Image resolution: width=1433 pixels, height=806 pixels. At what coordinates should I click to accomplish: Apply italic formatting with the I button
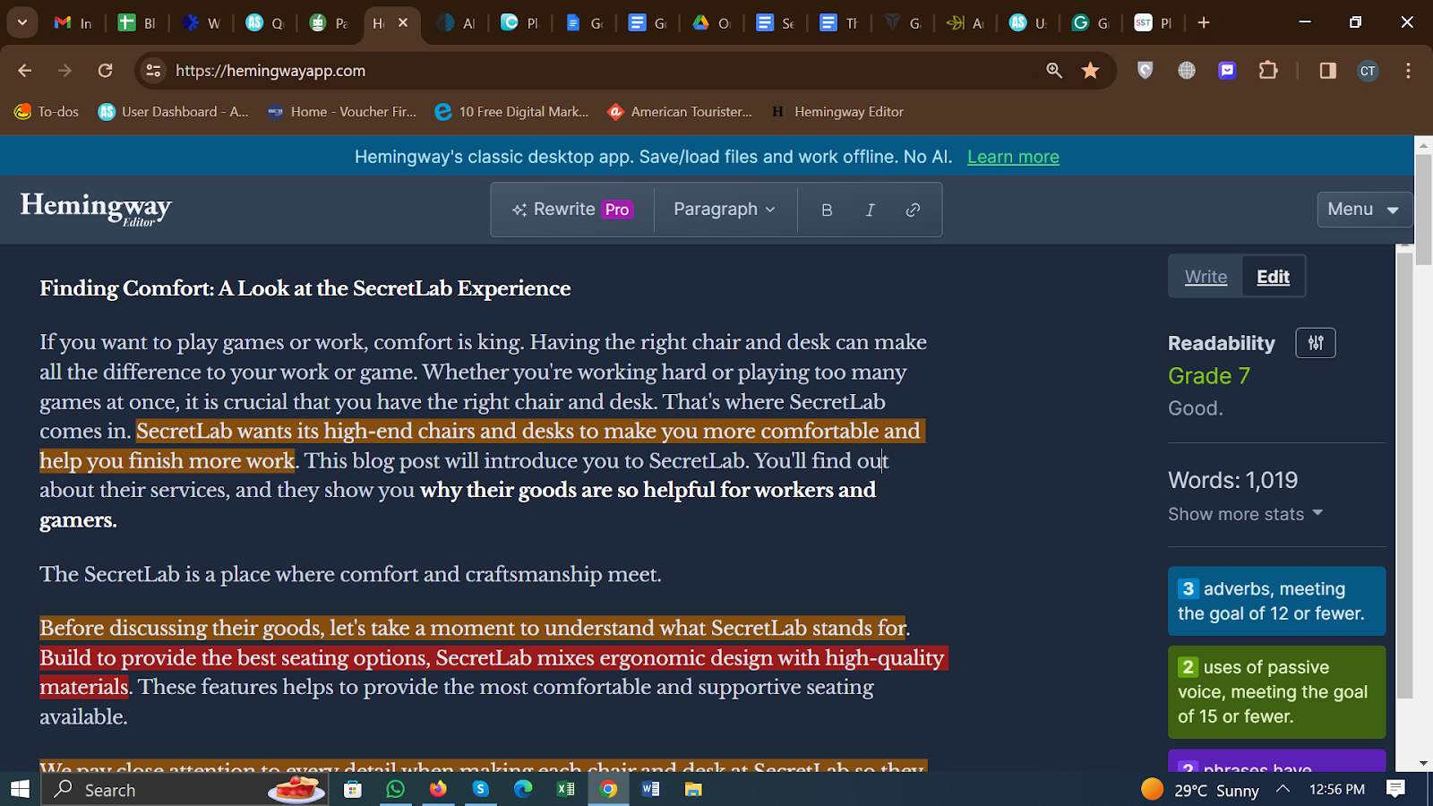coord(870,210)
